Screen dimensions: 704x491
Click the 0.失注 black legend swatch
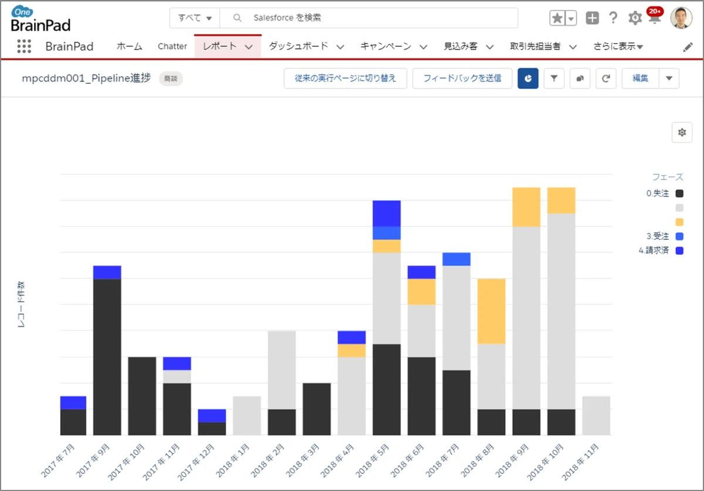[x=679, y=194]
